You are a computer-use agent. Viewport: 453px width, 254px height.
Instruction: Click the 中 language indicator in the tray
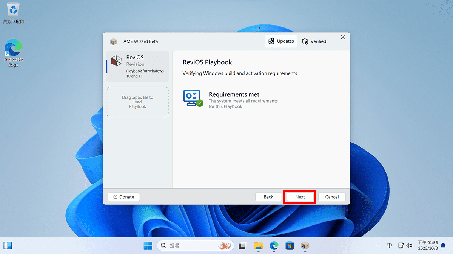click(x=389, y=245)
